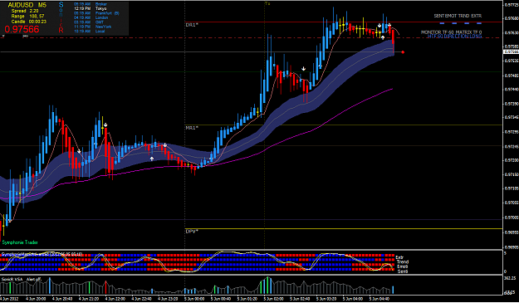Viewport: 519px width, 303px height.
Task: Click the green Symphonie Trader label
Action: pyautogui.click(x=20, y=242)
